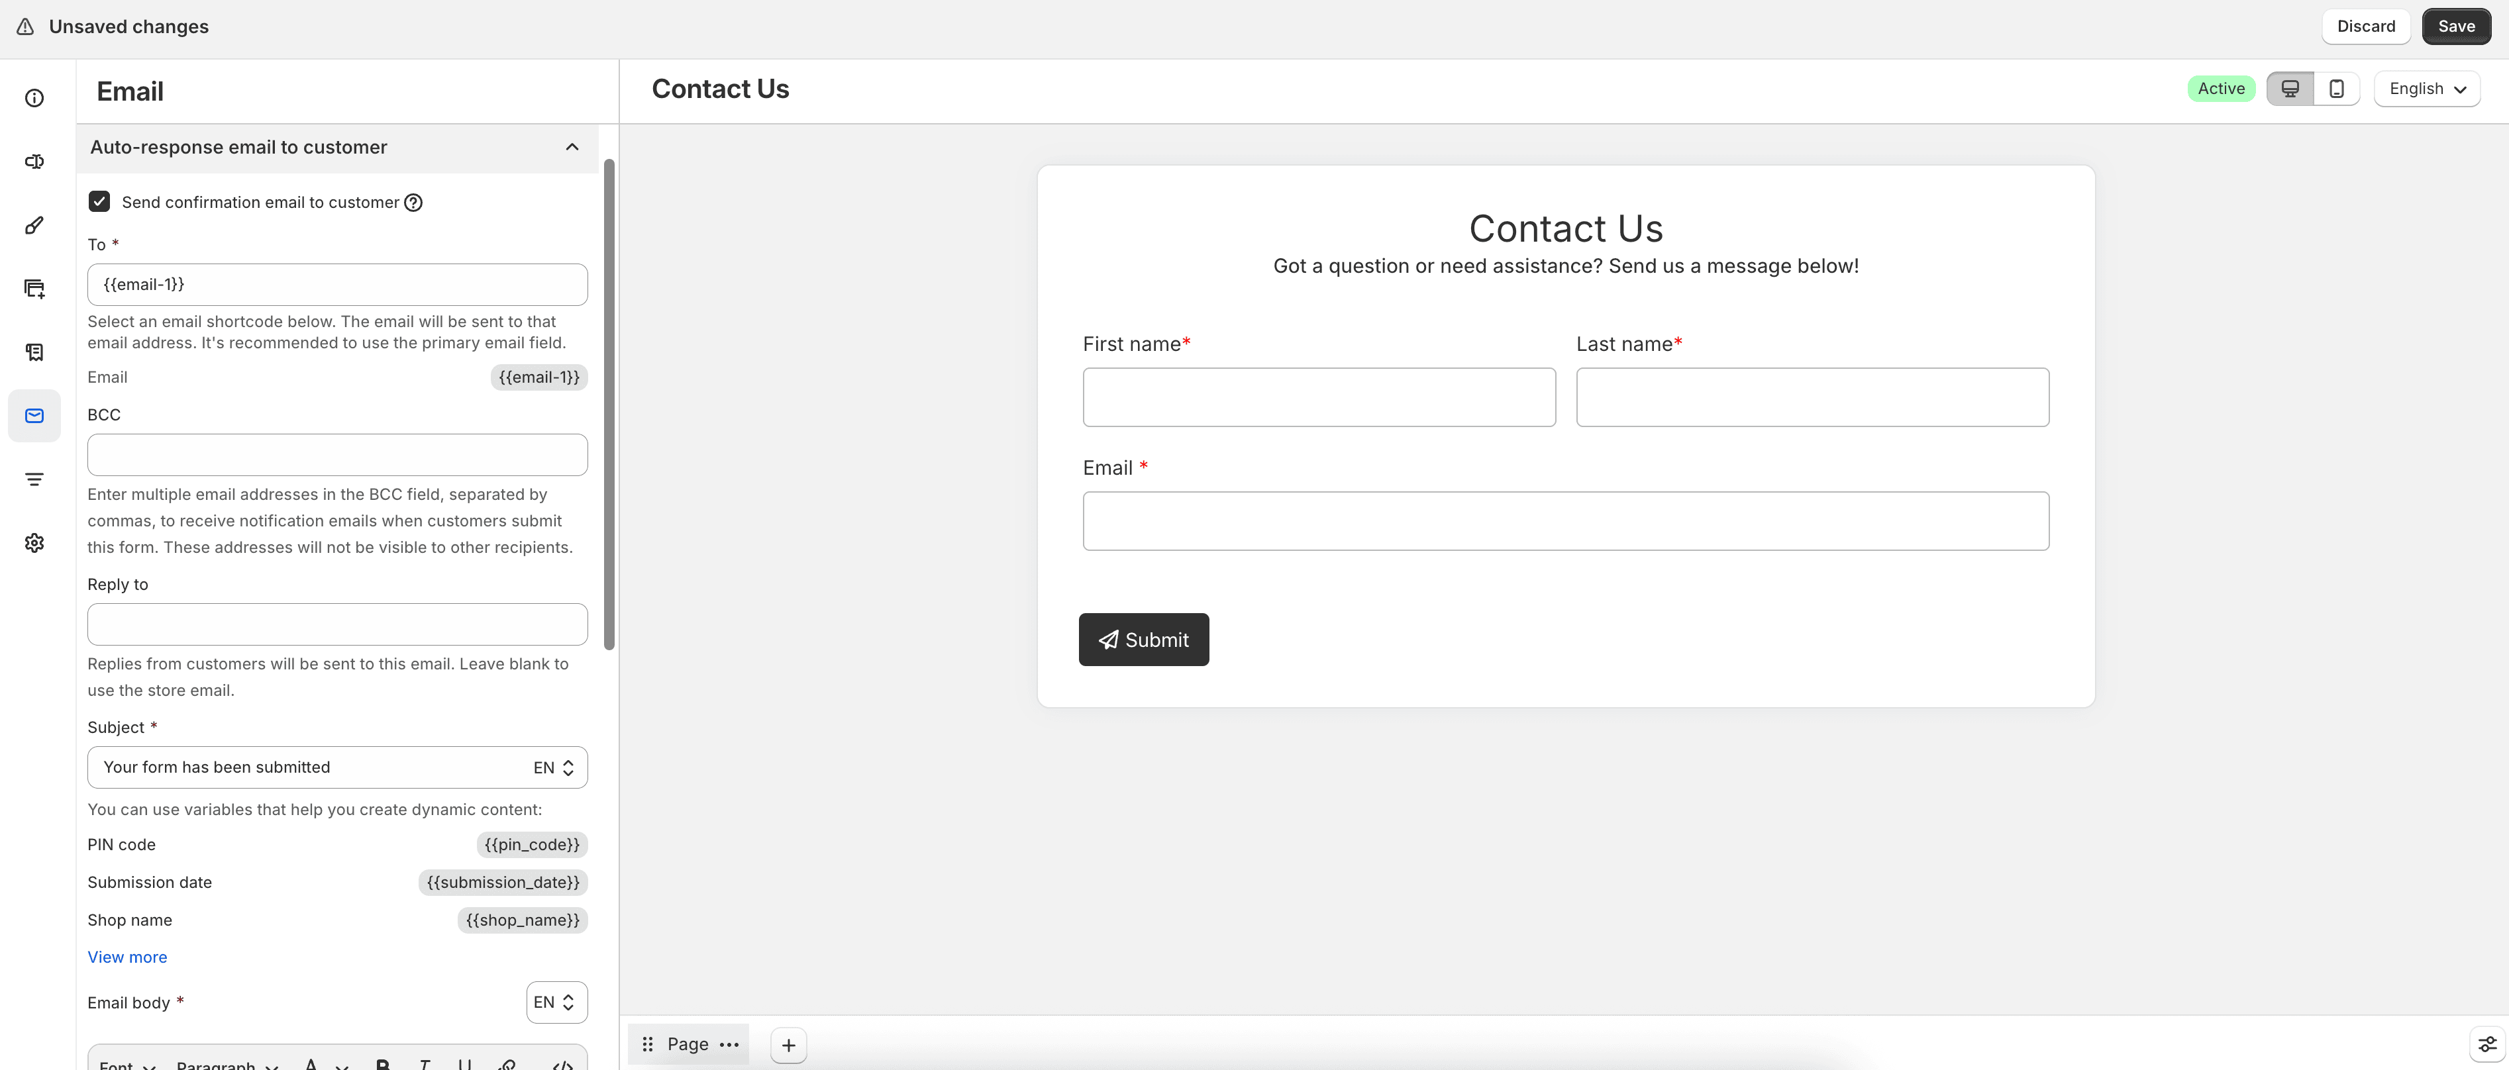Focus the Reply to input field
The height and width of the screenshot is (1070, 2509).
[x=337, y=624]
